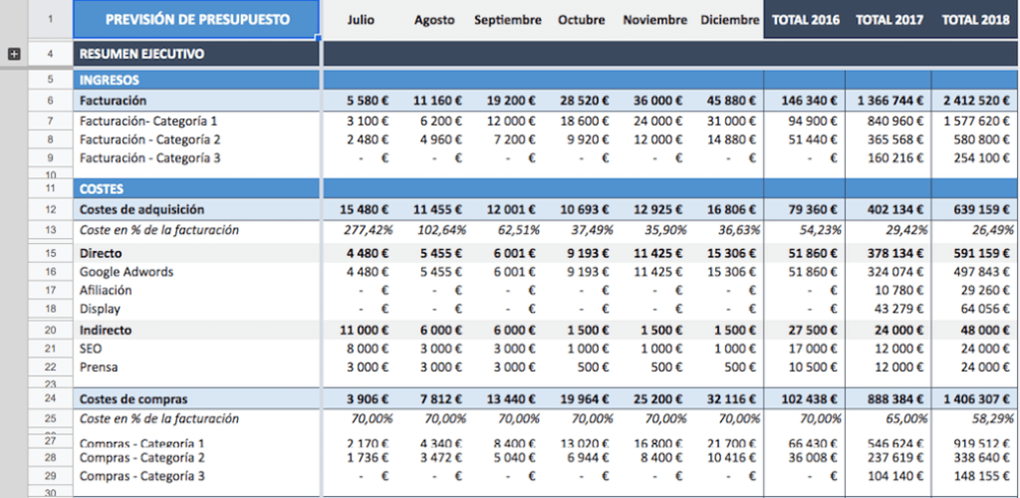Screen dimensions: 1020x498
Task: Select the Octubre column header
Action: (x=581, y=20)
